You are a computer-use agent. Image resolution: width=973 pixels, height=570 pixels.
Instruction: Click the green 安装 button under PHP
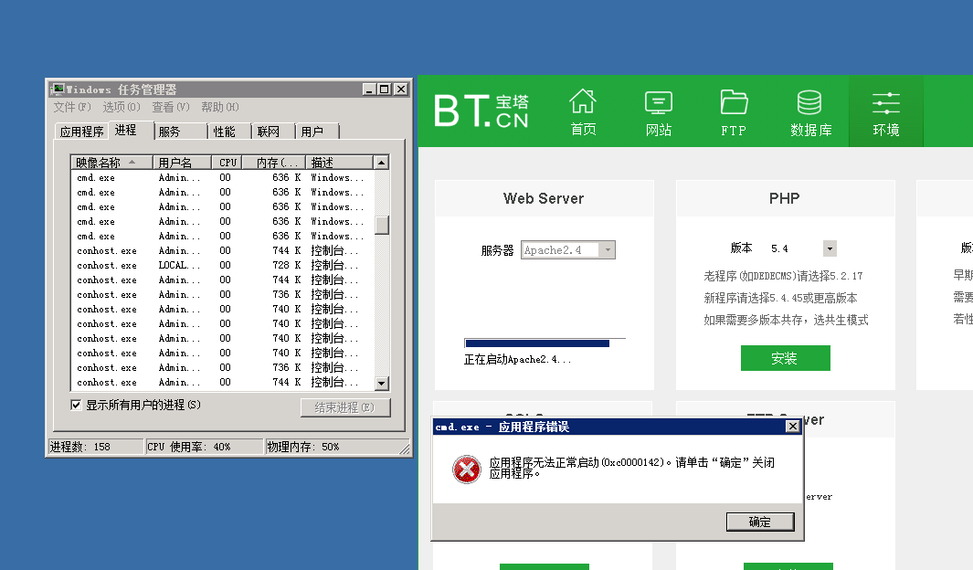[785, 358]
